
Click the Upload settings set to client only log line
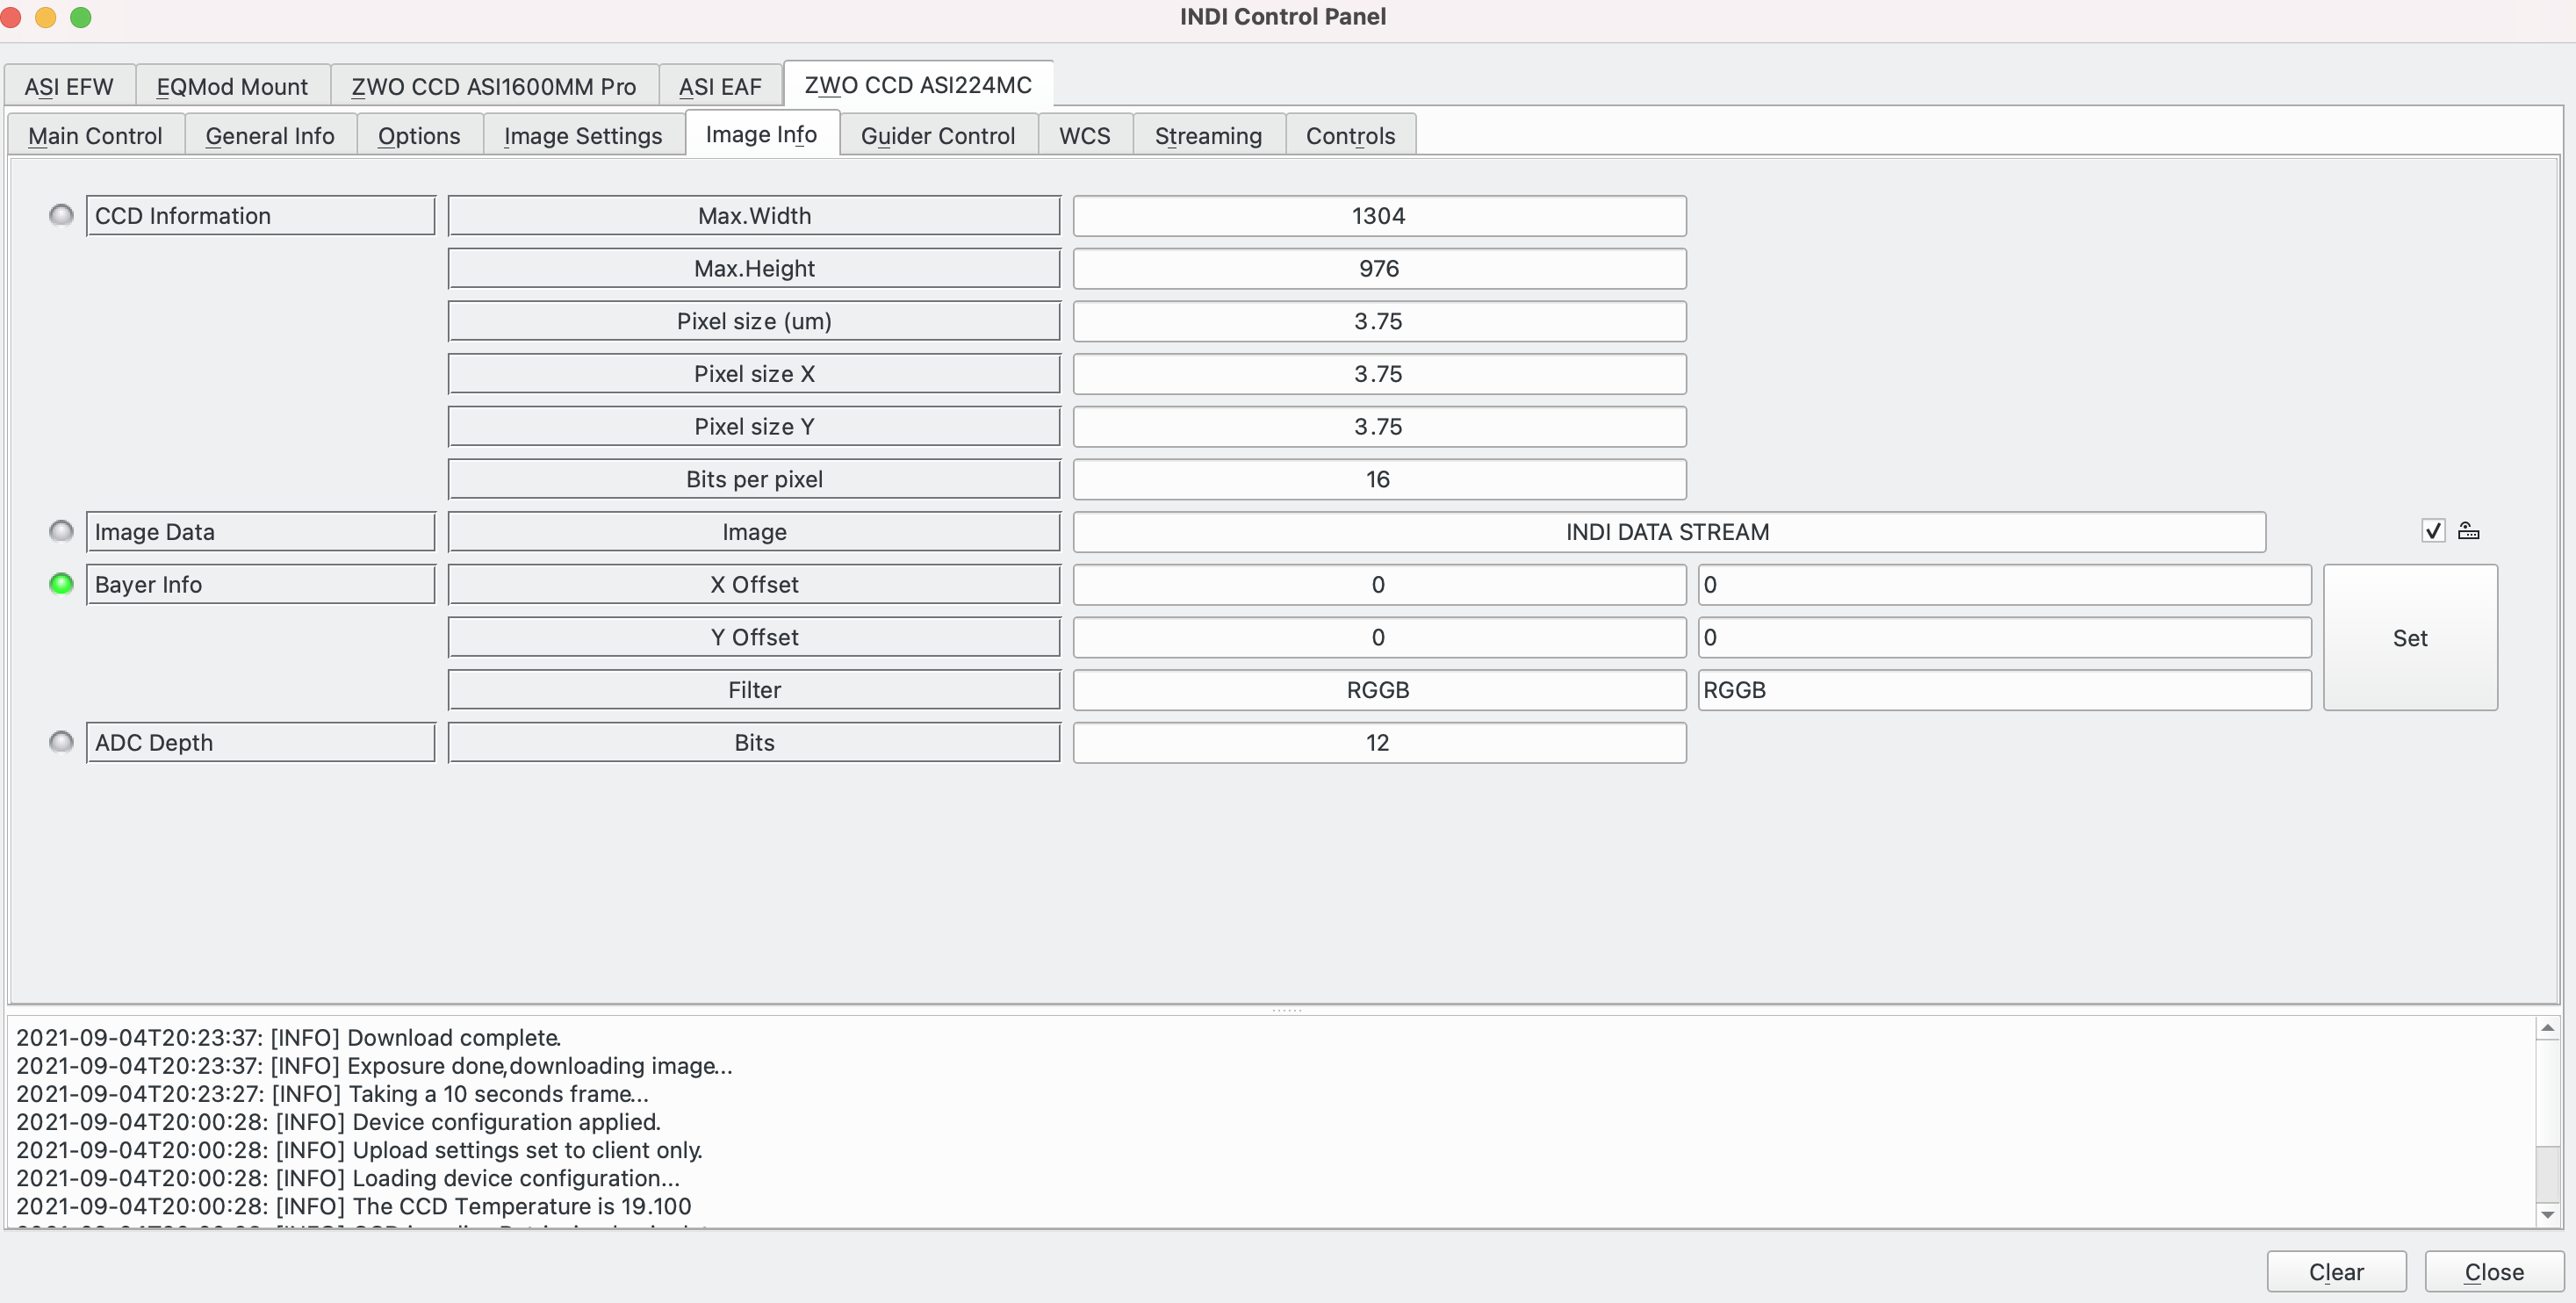(360, 1150)
